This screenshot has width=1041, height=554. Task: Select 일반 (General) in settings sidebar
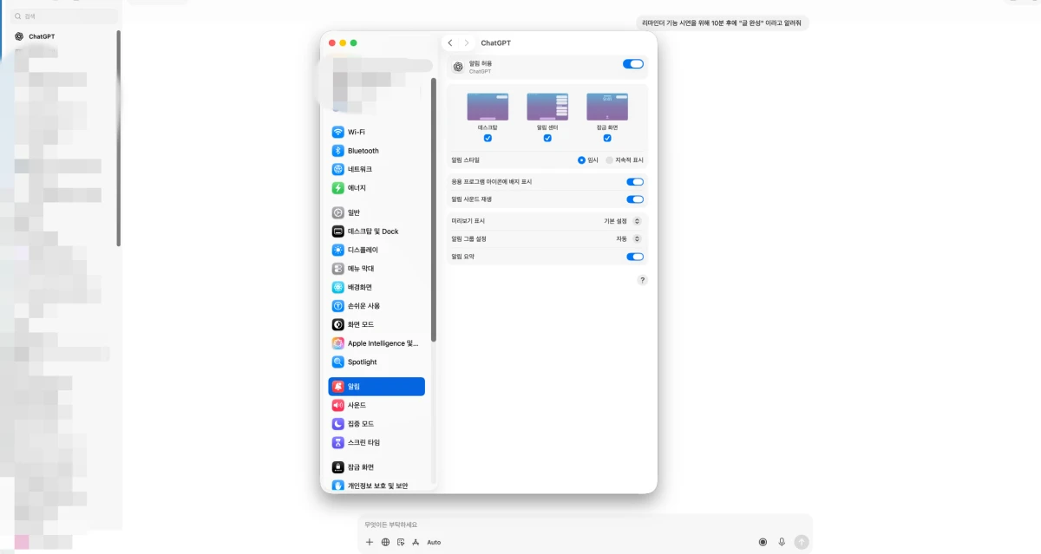[376, 212]
